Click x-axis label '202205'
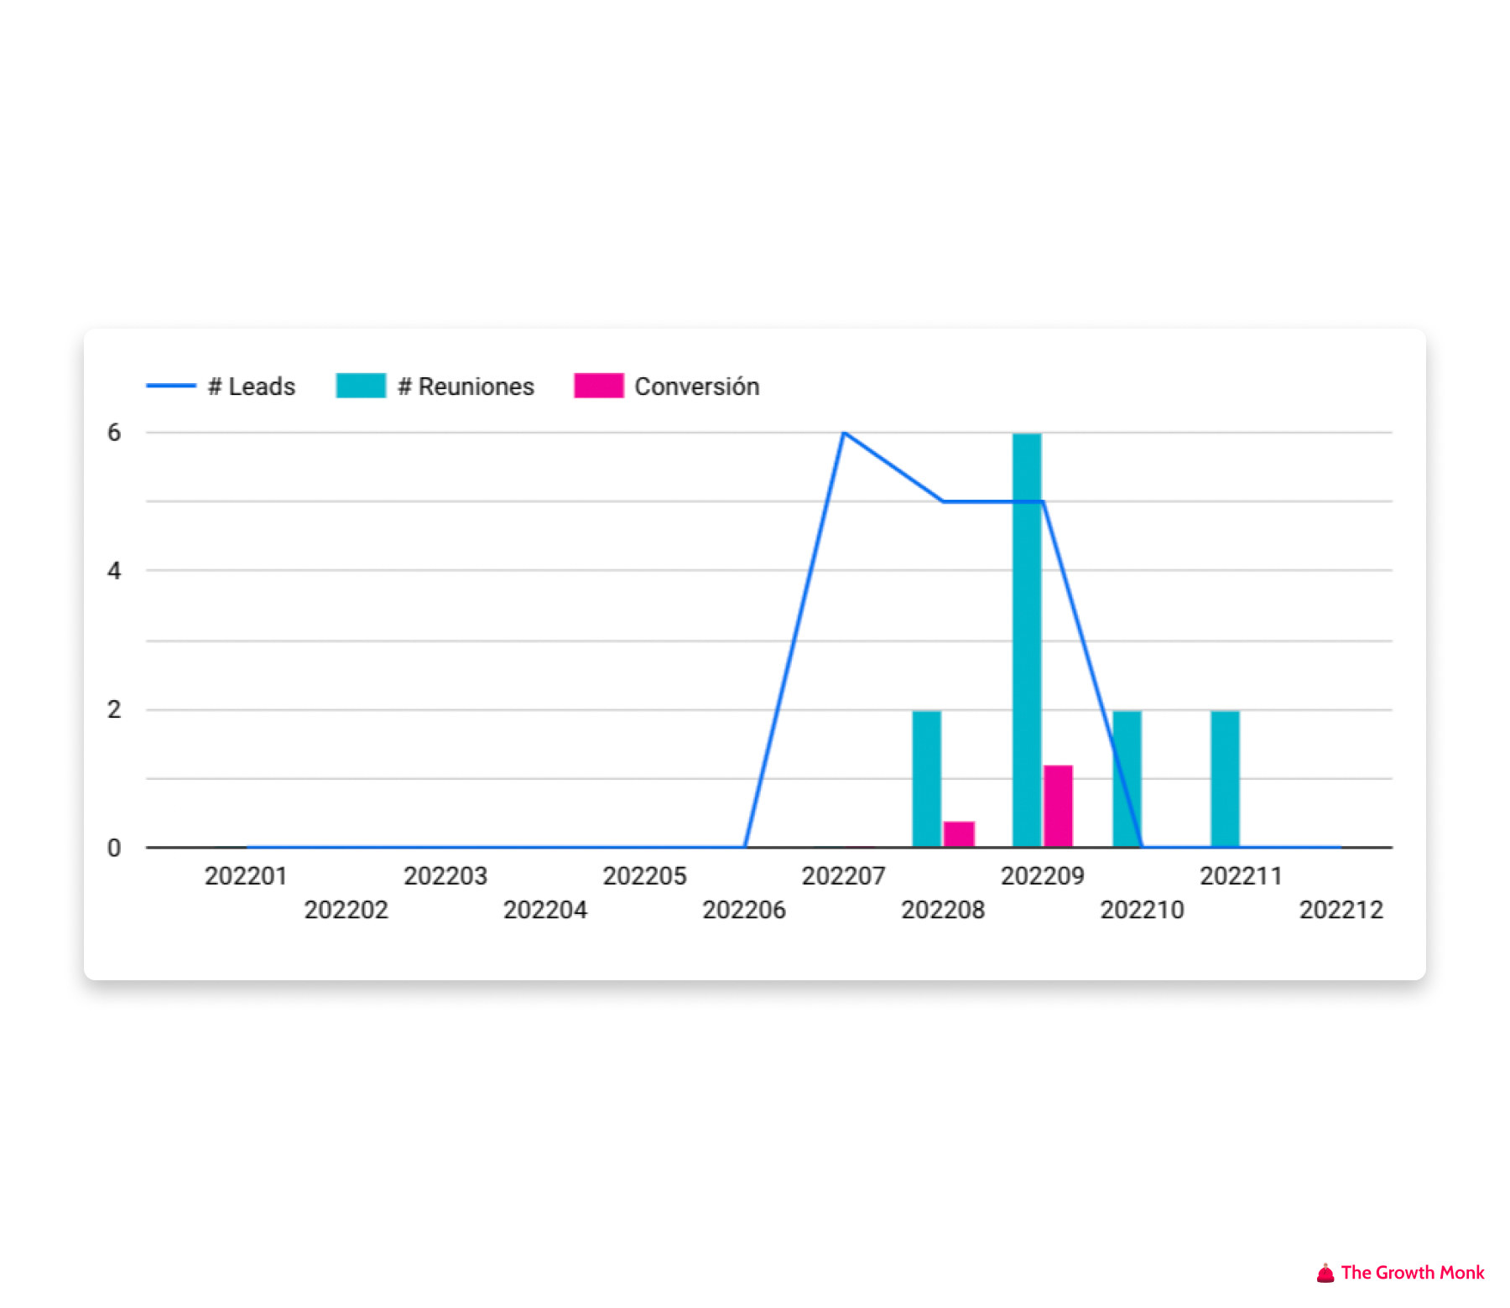1510x1308 pixels. tap(645, 876)
